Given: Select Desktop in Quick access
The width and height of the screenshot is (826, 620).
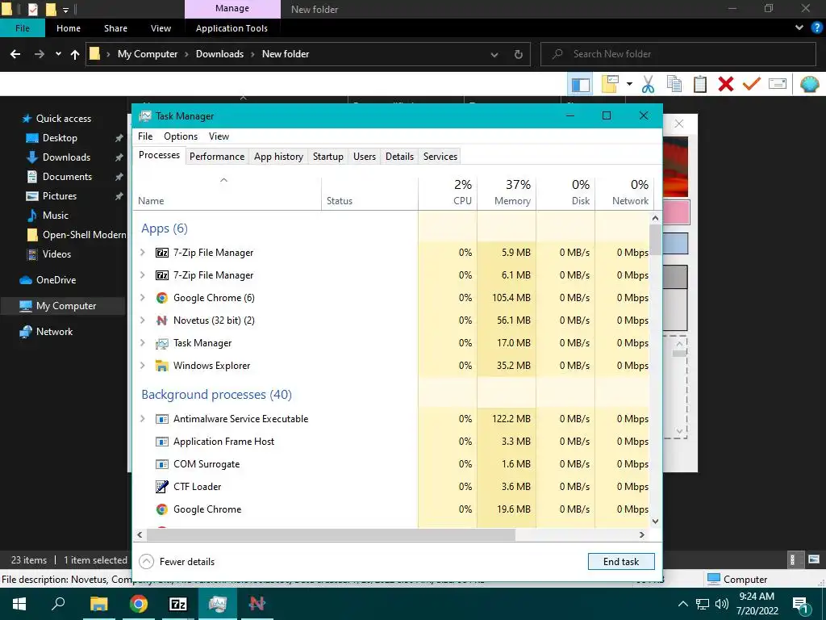Looking at the screenshot, I should pyautogui.click(x=60, y=137).
